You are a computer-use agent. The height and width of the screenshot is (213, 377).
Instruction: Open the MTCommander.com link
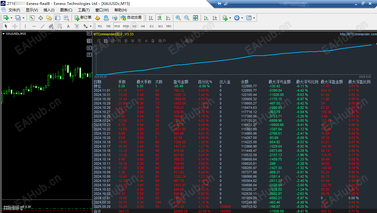(x=358, y=34)
